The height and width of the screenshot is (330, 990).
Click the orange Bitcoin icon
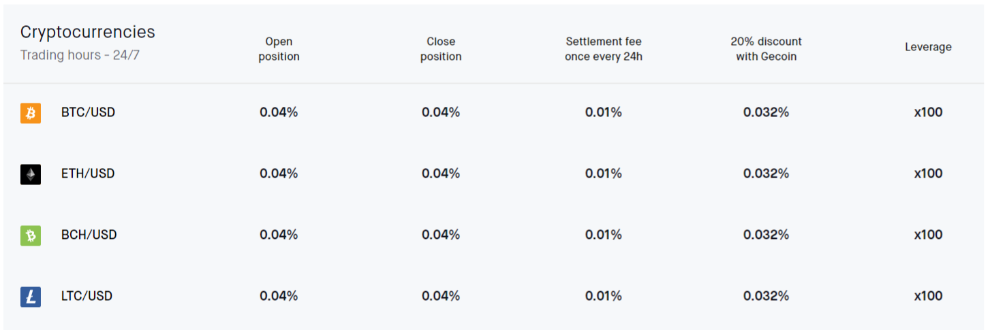point(31,113)
